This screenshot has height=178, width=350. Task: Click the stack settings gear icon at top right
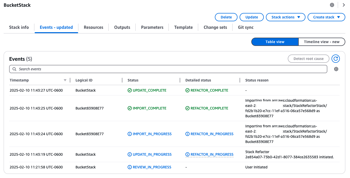pyautogui.click(x=332, y=5)
